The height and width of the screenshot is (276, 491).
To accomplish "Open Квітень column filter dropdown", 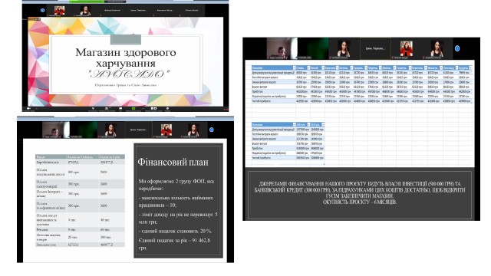I will 351,68.
